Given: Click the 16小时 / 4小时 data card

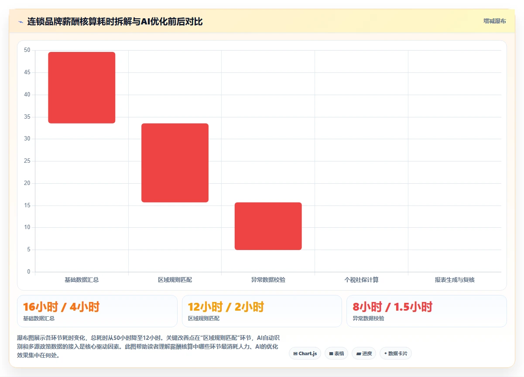Looking at the screenshot, I should tap(97, 311).
